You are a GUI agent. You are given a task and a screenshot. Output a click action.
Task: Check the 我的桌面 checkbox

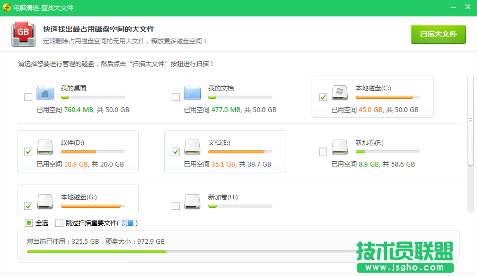[28, 97]
